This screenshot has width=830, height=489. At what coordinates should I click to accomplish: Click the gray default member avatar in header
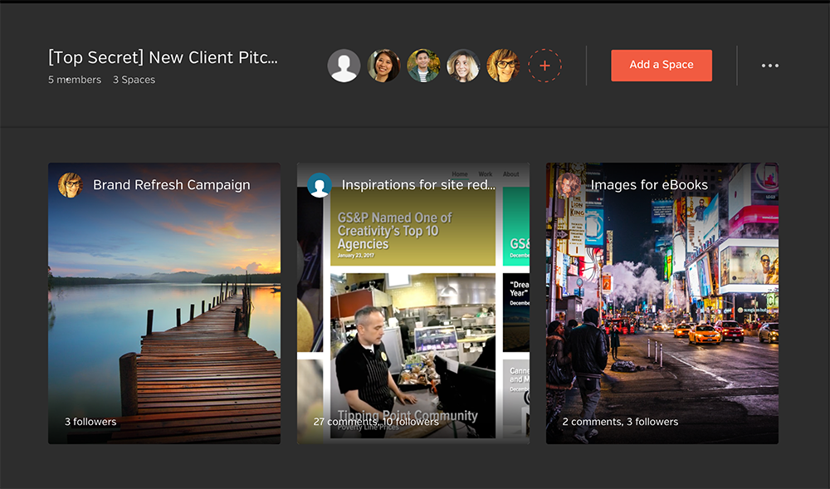[x=344, y=66]
